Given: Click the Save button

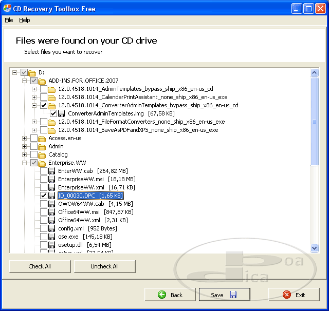Looking at the screenshot, I should coord(224,295).
